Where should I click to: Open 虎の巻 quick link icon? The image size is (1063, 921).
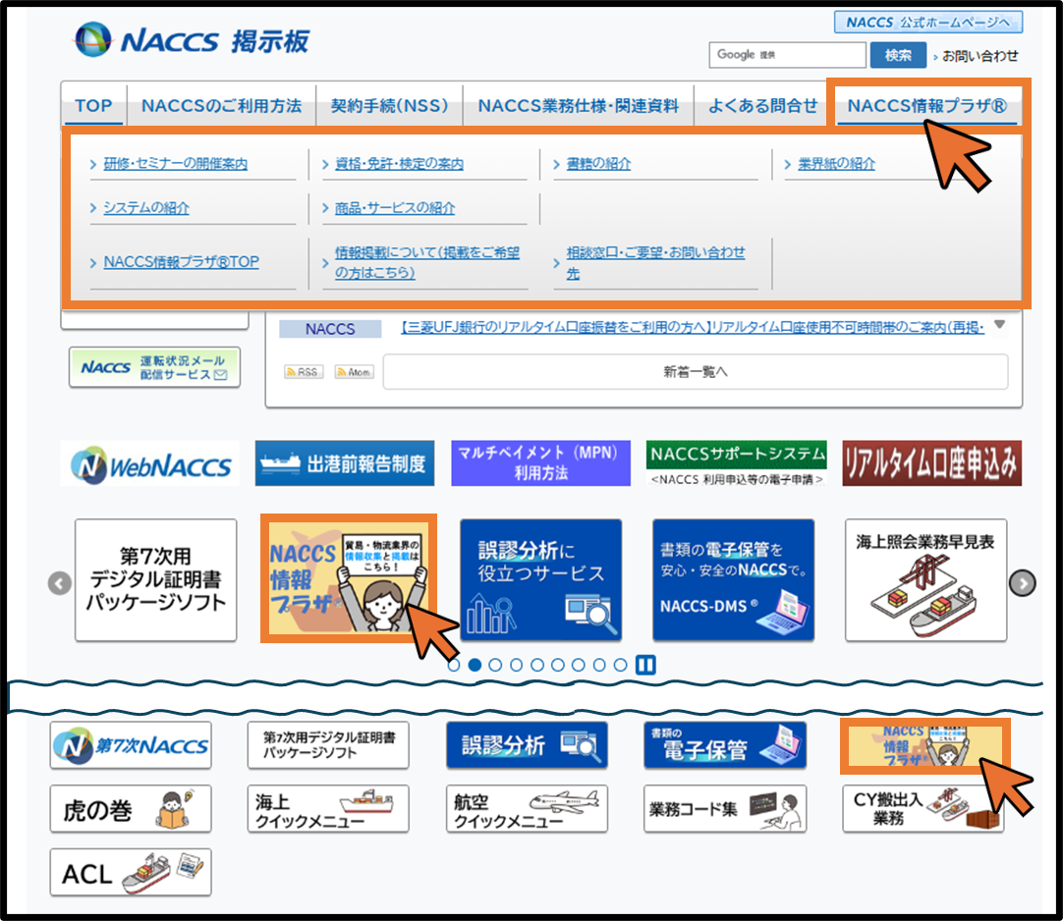point(131,809)
